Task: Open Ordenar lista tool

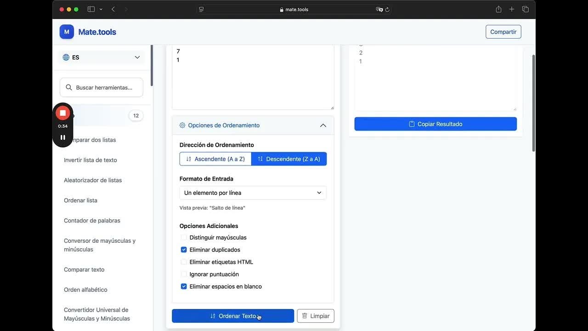Action: [80, 200]
